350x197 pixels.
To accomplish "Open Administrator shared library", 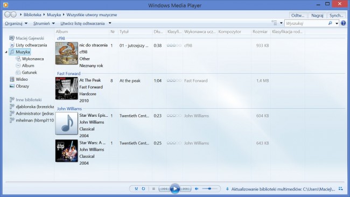I will (34, 114).
